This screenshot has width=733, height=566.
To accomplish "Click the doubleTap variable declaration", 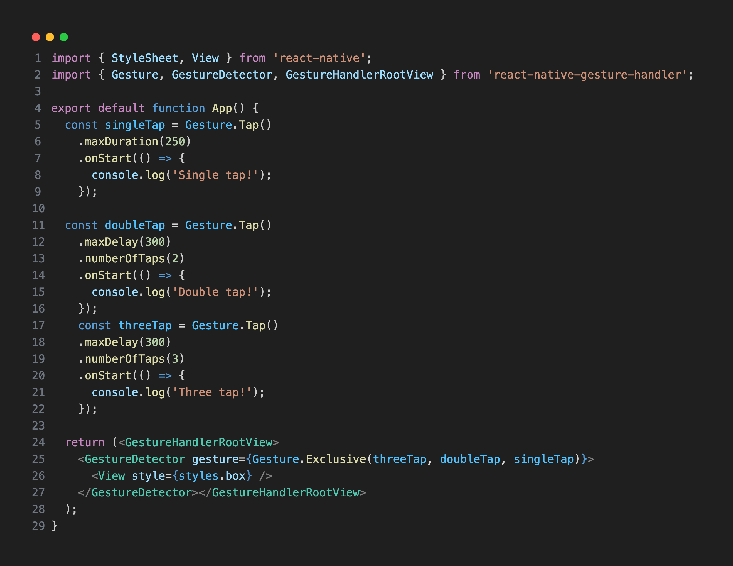I will click(x=135, y=225).
